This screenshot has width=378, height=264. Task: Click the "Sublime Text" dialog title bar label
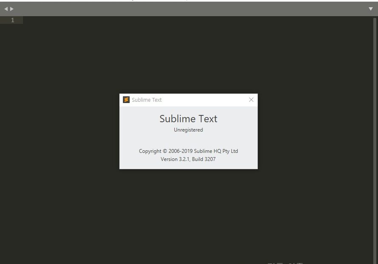click(147, 100)
